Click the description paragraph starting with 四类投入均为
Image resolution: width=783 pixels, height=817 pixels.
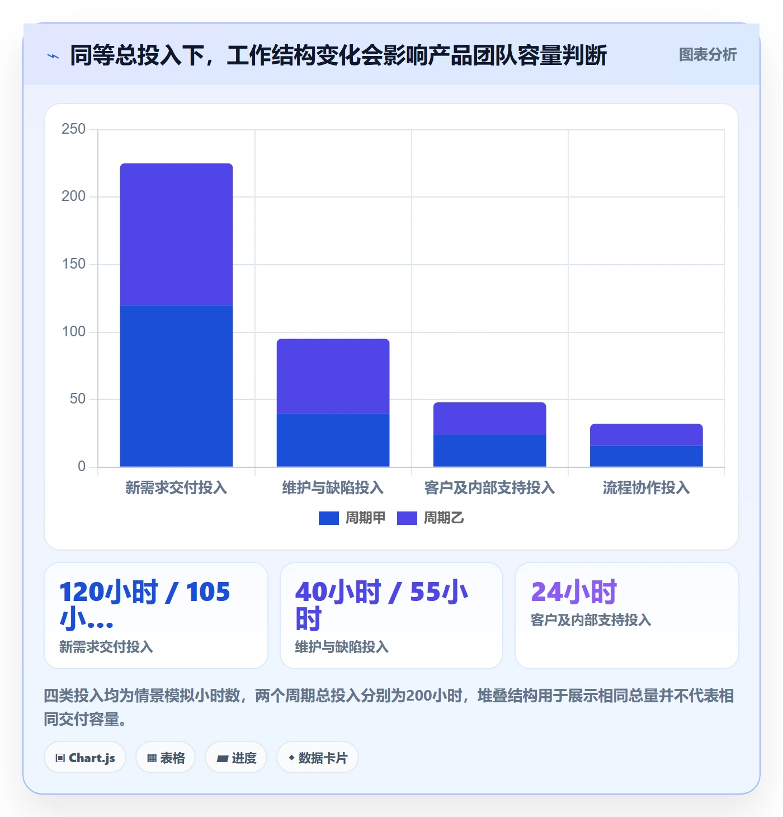point(389,707)
